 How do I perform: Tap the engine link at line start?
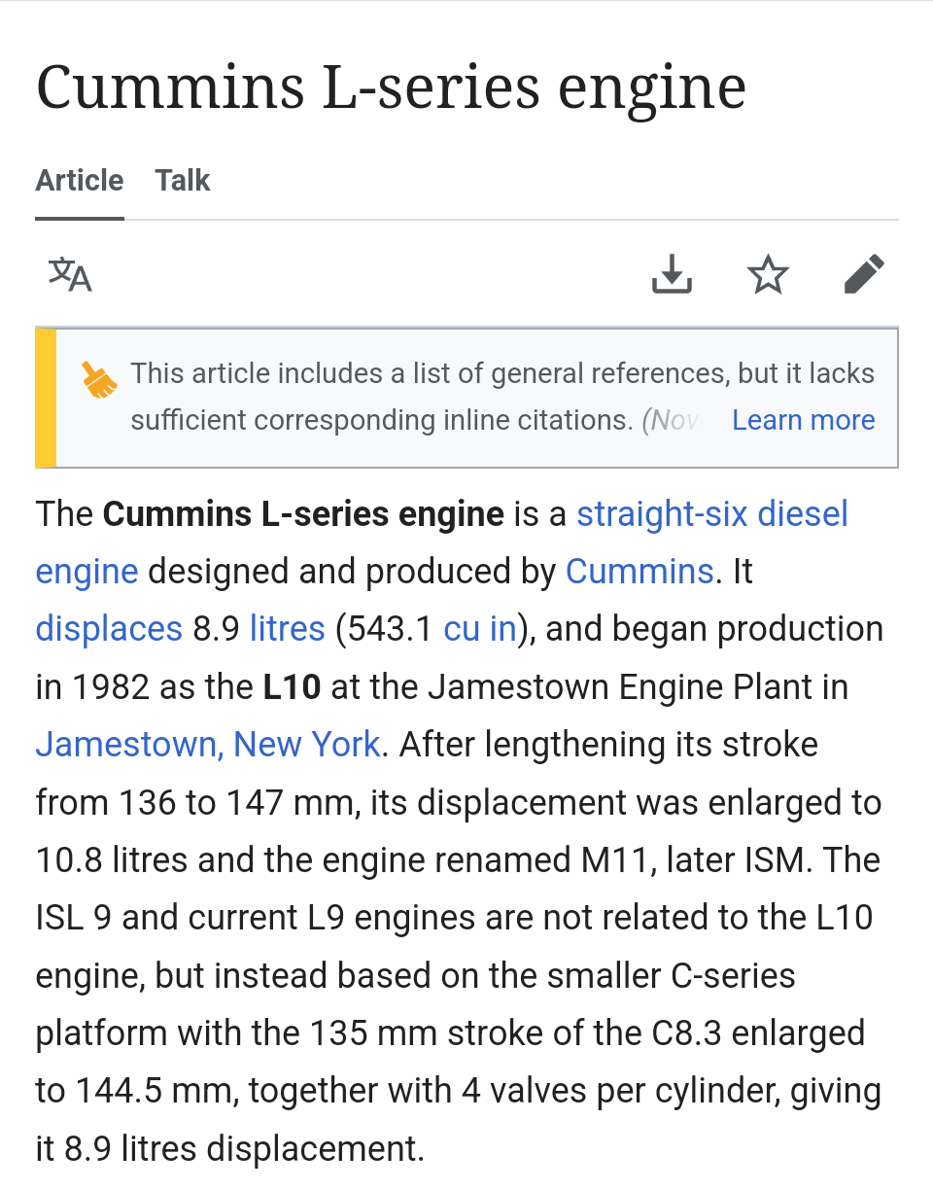pyautogui.click(x=87, y=572)
